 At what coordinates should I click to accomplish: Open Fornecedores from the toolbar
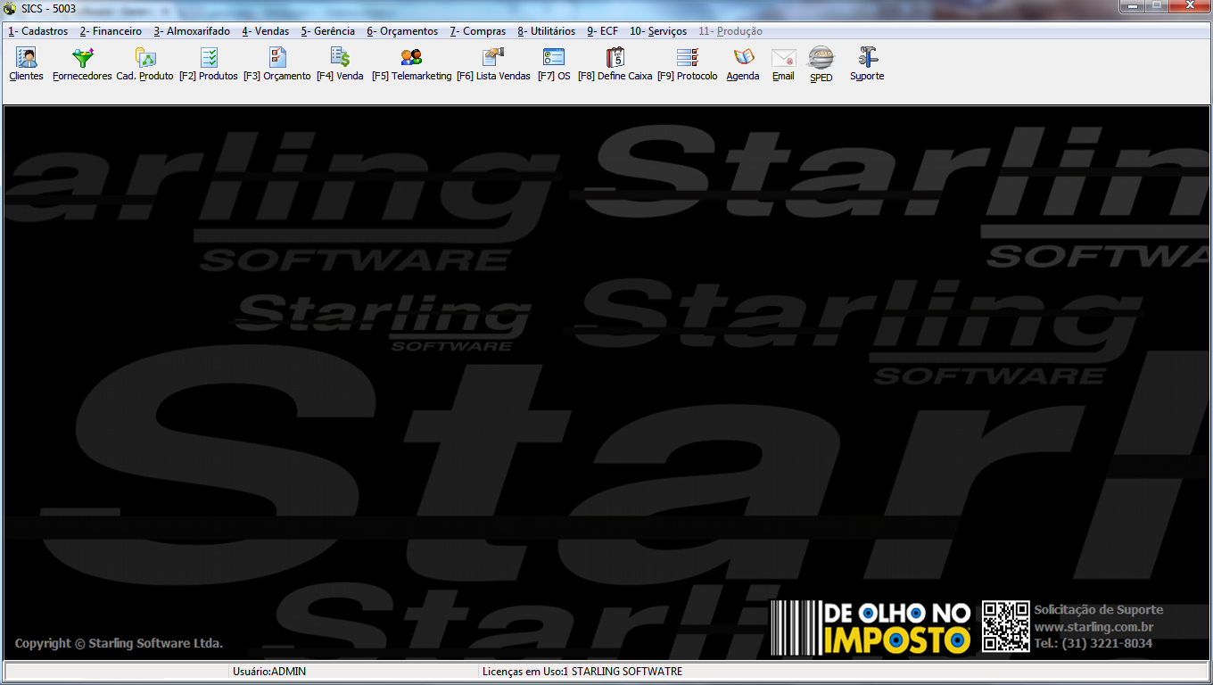(x=82, y=64)
